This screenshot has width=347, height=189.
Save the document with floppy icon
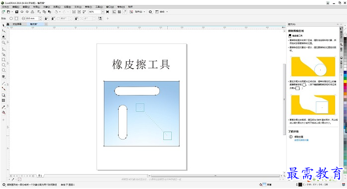[x=17, y=12]
